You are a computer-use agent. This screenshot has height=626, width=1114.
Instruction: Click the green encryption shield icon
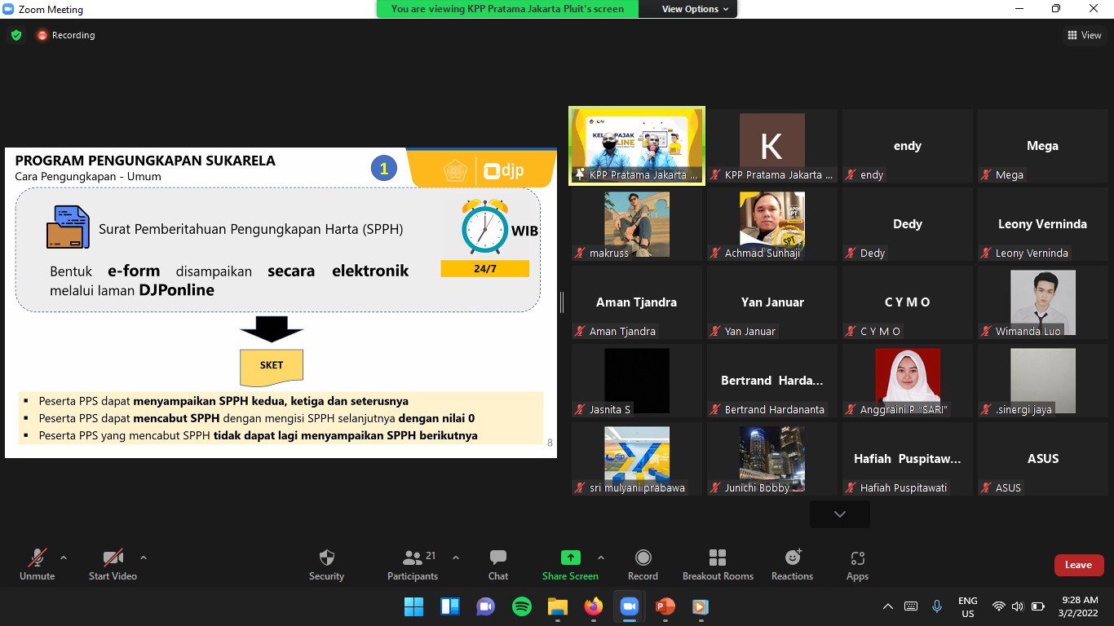pyautogui.click(x=16, y=35)
